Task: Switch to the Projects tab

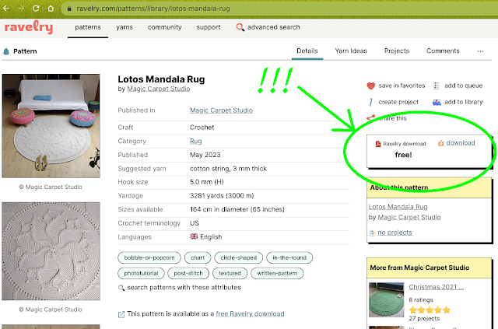Action: 397,51
